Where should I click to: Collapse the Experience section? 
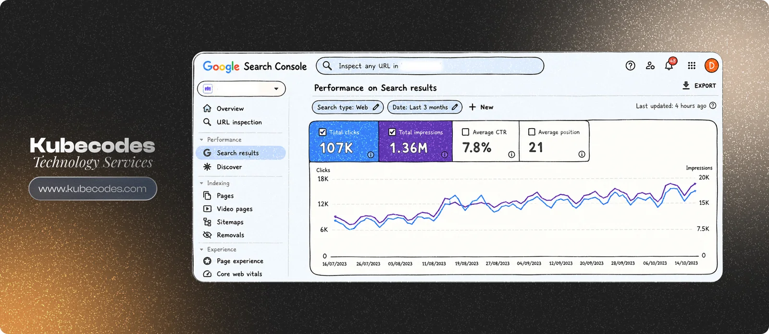click(201, 250)
